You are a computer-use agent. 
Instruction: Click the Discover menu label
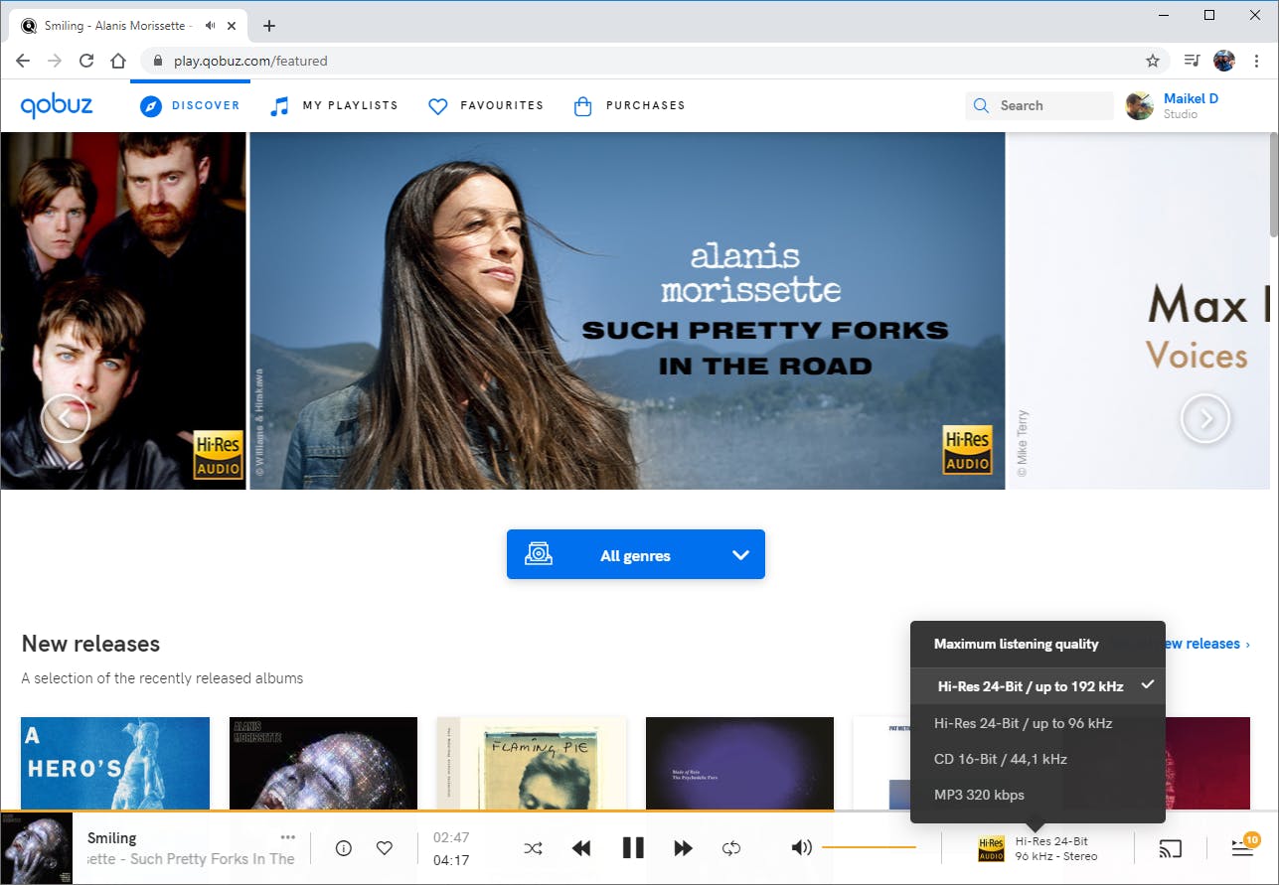pos(206,105)
